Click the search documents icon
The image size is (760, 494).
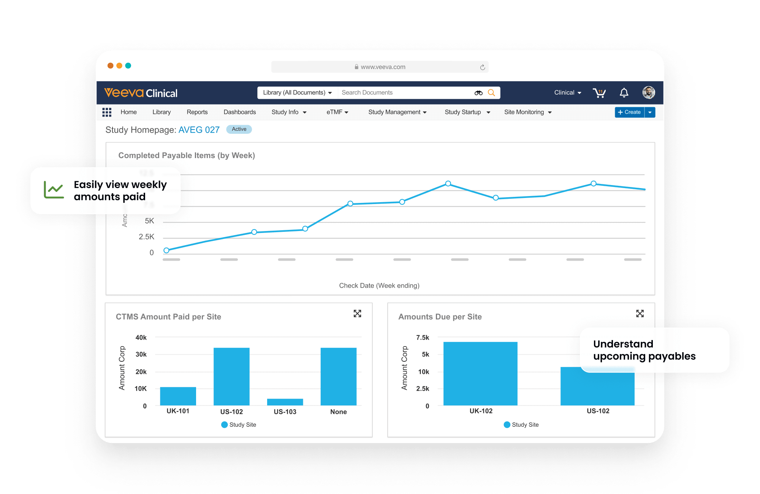tap(492, 93)
